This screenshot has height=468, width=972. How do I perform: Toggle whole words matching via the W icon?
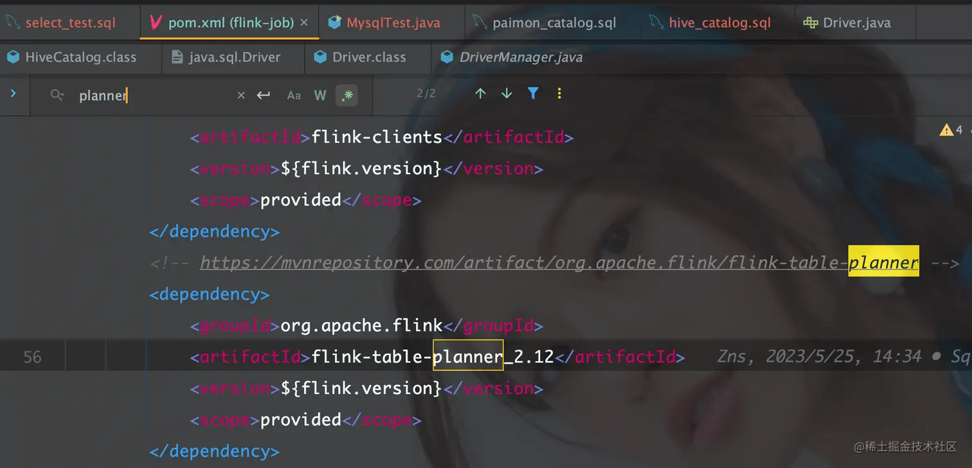point(320,94)
